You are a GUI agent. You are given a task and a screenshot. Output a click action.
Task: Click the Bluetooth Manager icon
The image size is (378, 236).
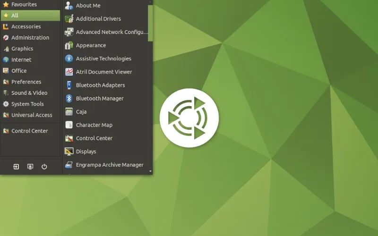[x=69, y=98]
